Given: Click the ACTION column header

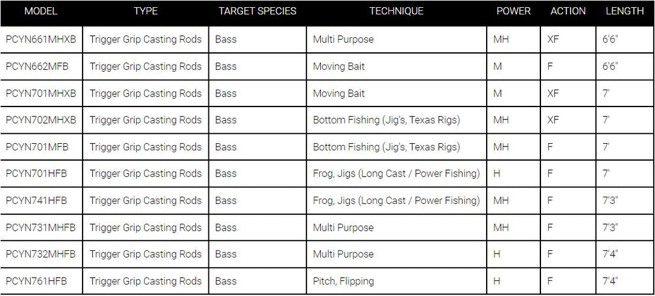Looking at the screenshot, I should click(568, 11).
